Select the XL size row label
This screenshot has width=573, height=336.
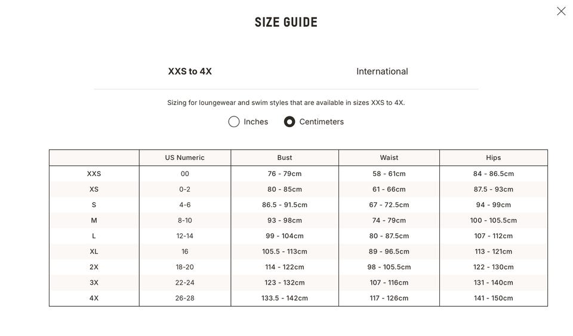click(x=94, y=252)
